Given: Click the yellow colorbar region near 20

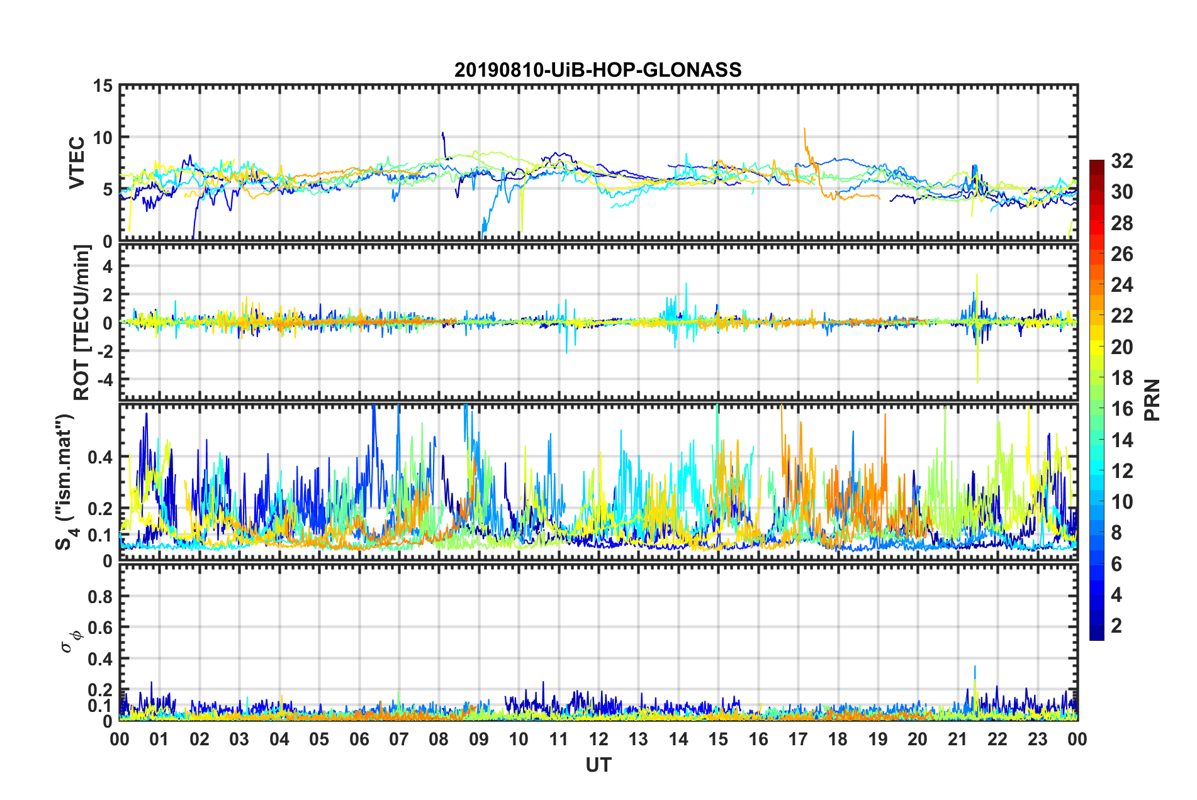Looking at the screenshot, I should click(x=1096, y=347).
